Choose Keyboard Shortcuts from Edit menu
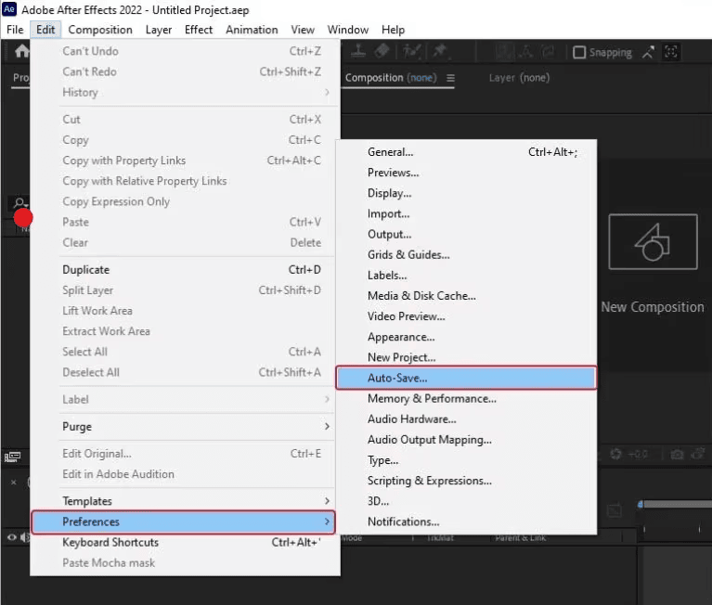The height and width of the screenshot is (605, 712). (185, 543)
